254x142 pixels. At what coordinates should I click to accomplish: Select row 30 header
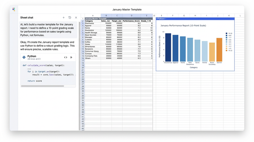click(83, 91)
